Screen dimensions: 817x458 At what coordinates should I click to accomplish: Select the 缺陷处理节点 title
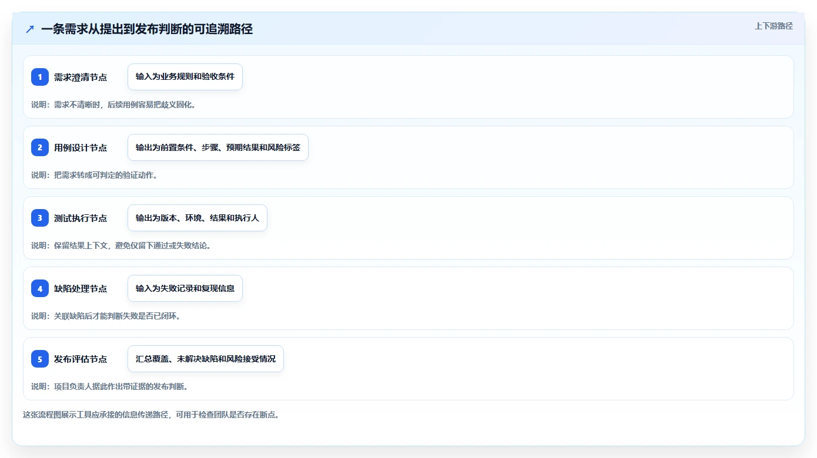[x=81, y=288]
